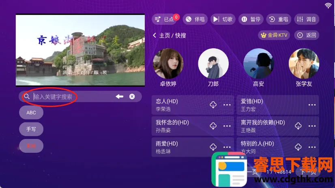Open more options for 雨爱(HD)
The height and width of the screenshot is (188, 335).
click(227, 147)
